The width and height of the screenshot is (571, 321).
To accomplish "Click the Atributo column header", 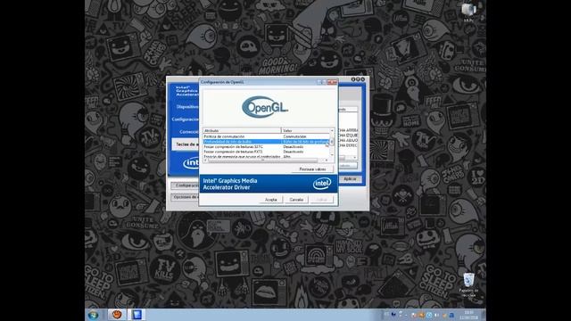I will (x=242, y=130).
